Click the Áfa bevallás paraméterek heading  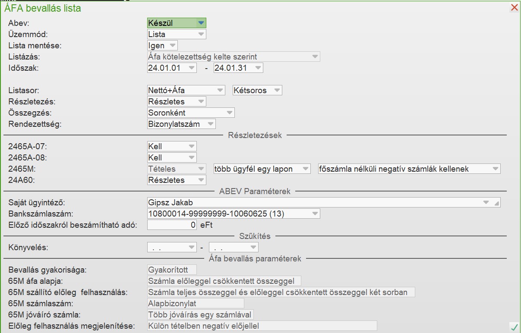click(x=255, y=258)
